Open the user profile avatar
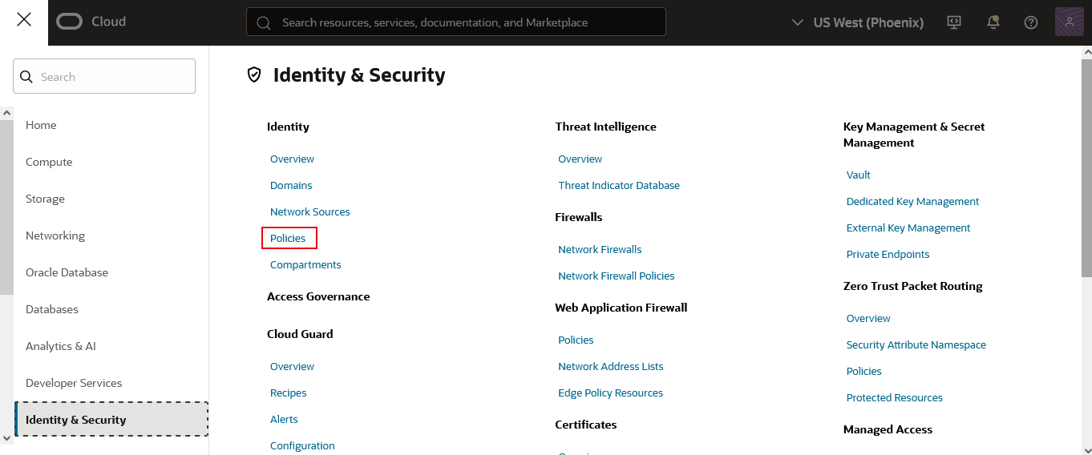 click(x=1070, y=22)
